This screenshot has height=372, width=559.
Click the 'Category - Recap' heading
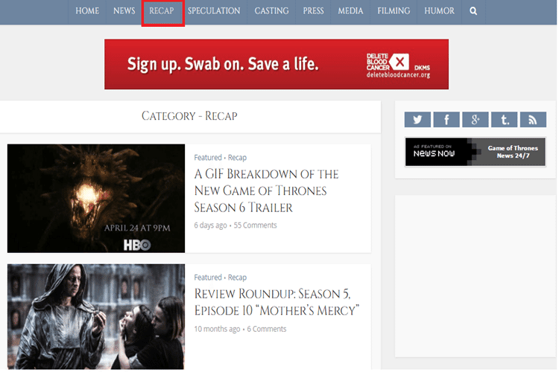[189, 116]
